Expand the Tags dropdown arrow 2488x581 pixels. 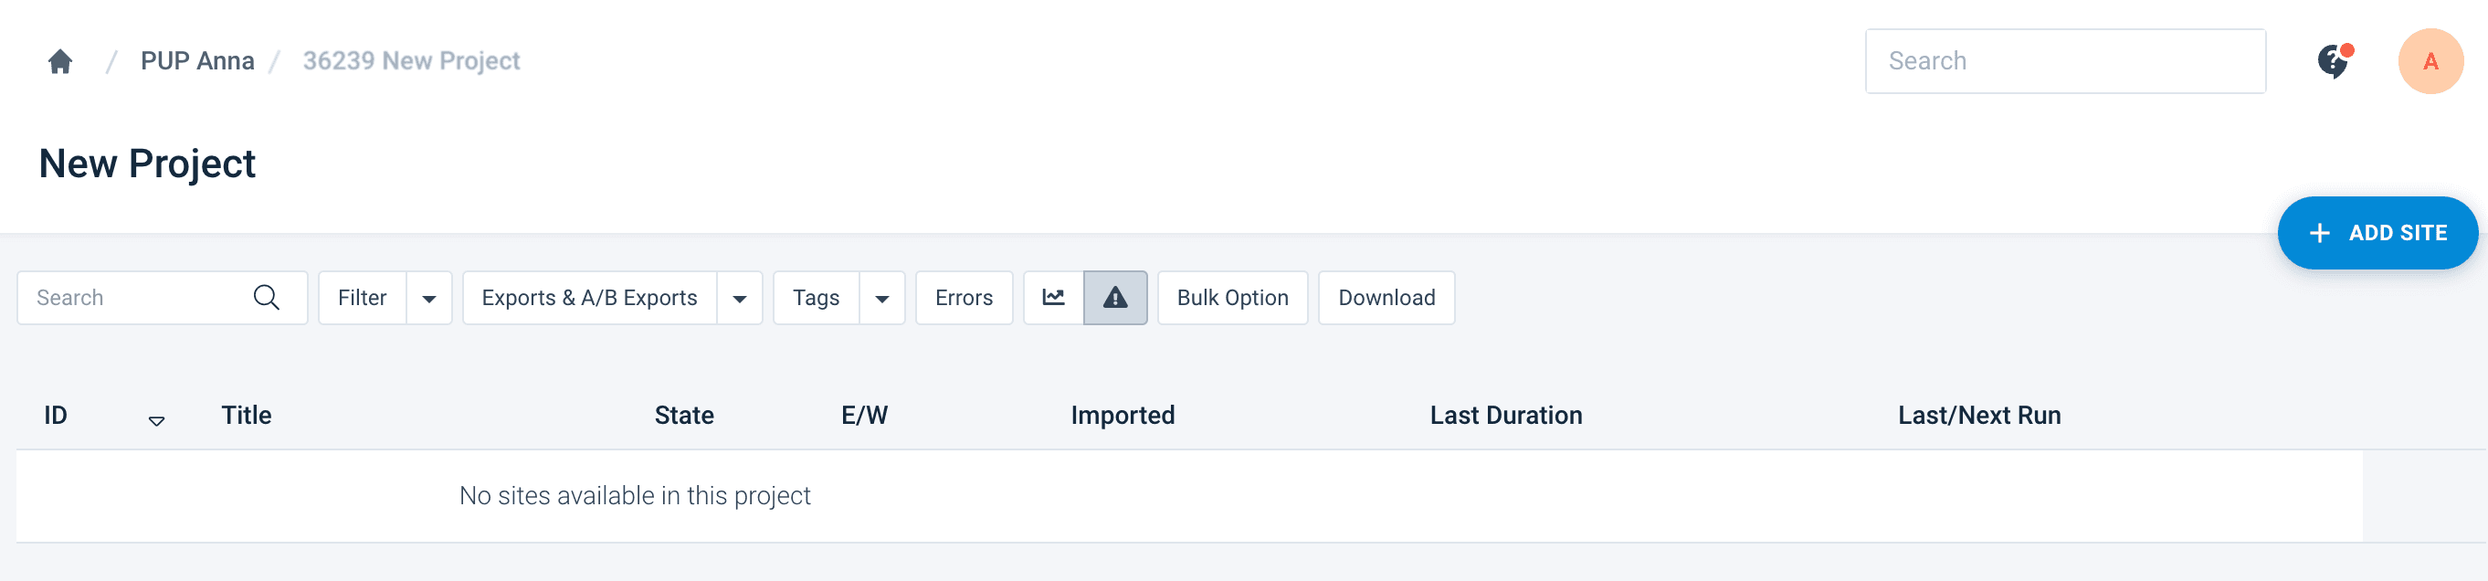click(881, 299)
